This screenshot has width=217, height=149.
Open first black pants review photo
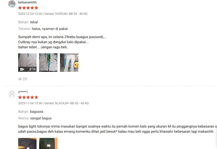pos(27,144)
